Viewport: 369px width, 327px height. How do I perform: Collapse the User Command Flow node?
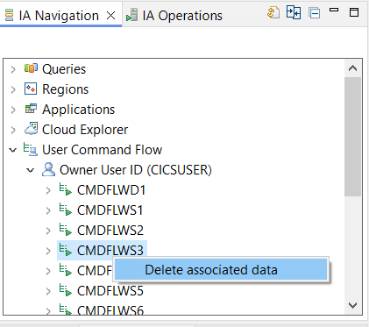point(13,150)
